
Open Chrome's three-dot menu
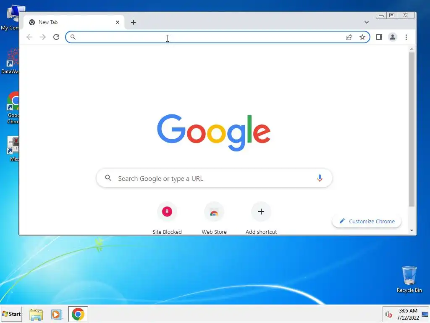point(406,37)
